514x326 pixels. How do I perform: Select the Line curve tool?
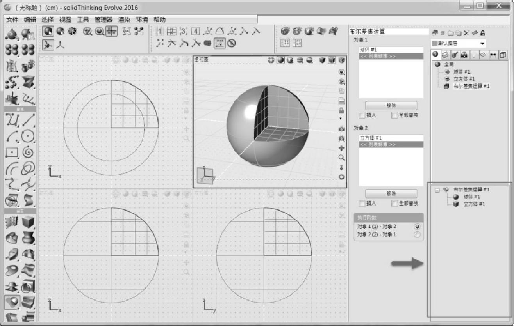tap(28, 120)
